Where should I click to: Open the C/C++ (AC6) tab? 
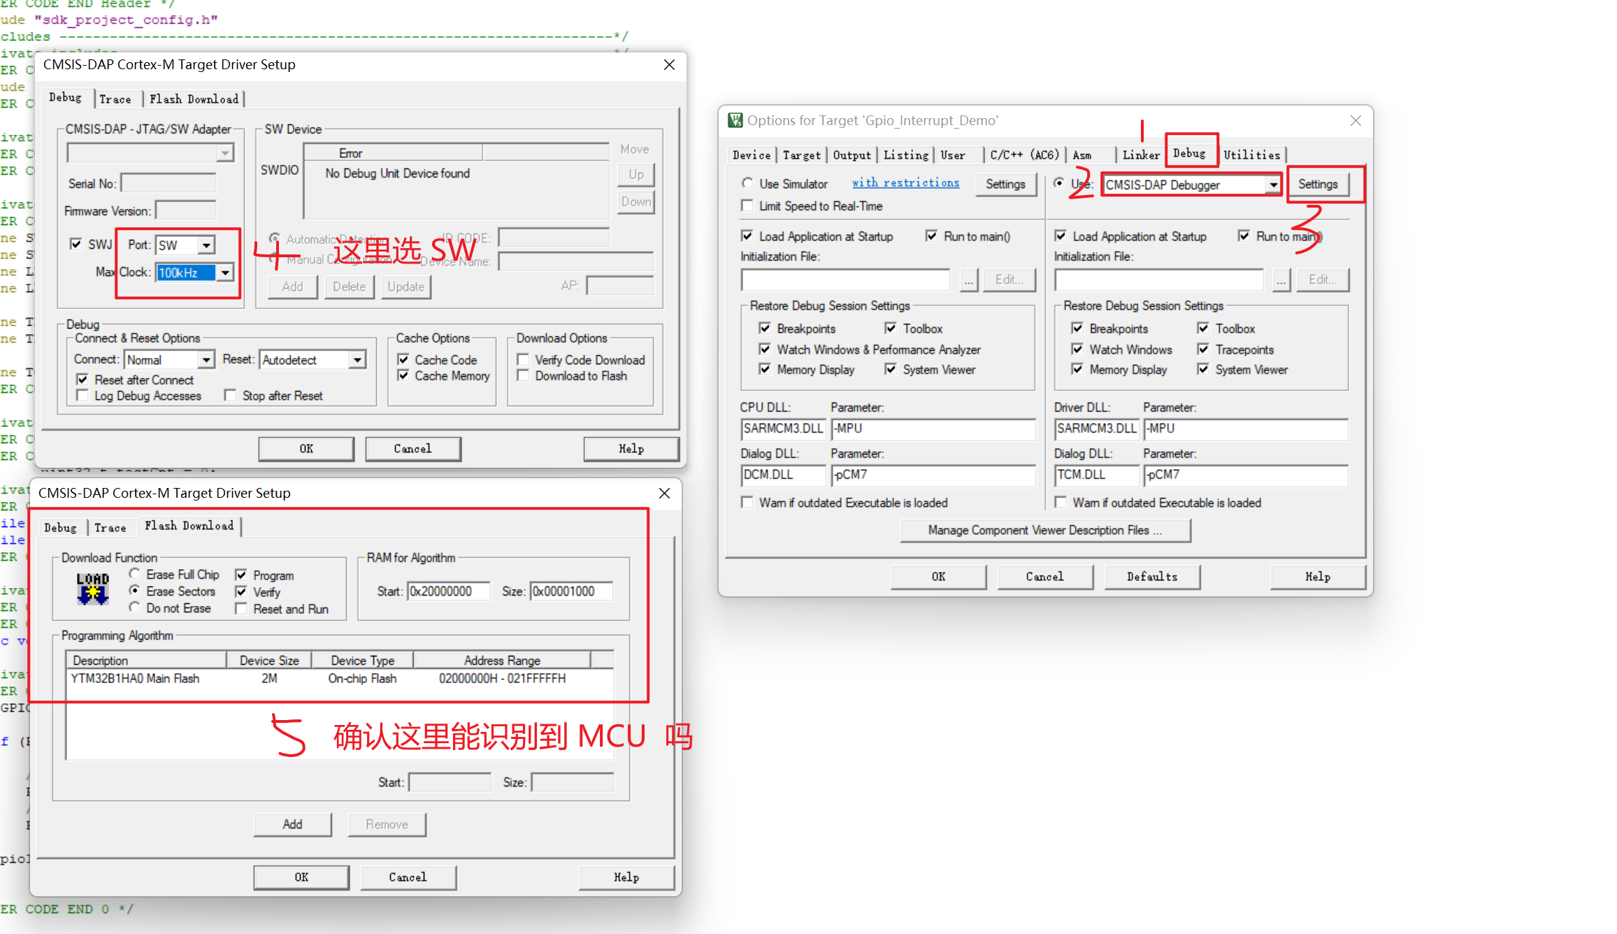pos(1025,155)
